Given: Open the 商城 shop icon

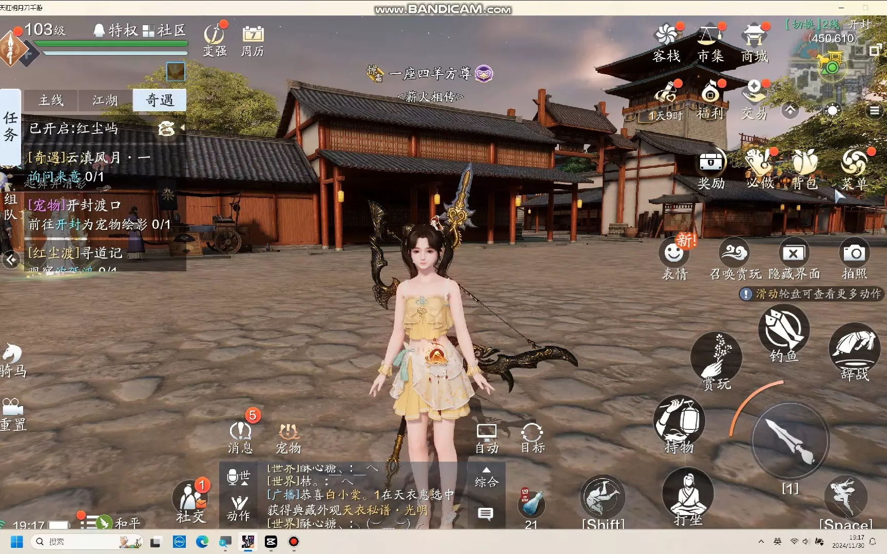Looking at the screenshot, I should 754,43.
